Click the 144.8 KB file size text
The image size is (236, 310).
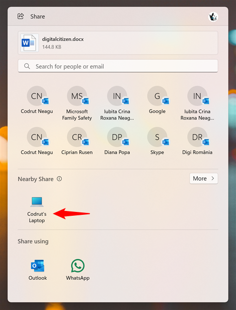(52, 47)
